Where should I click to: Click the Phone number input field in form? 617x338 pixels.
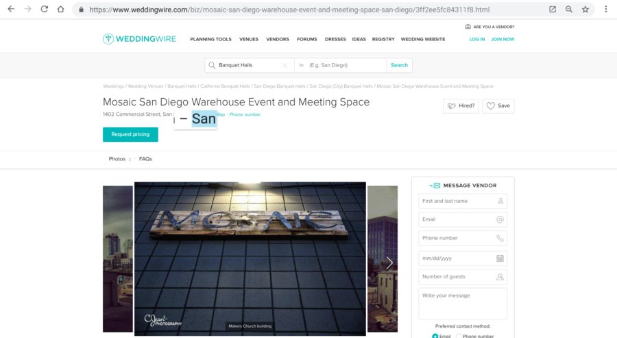463,238
